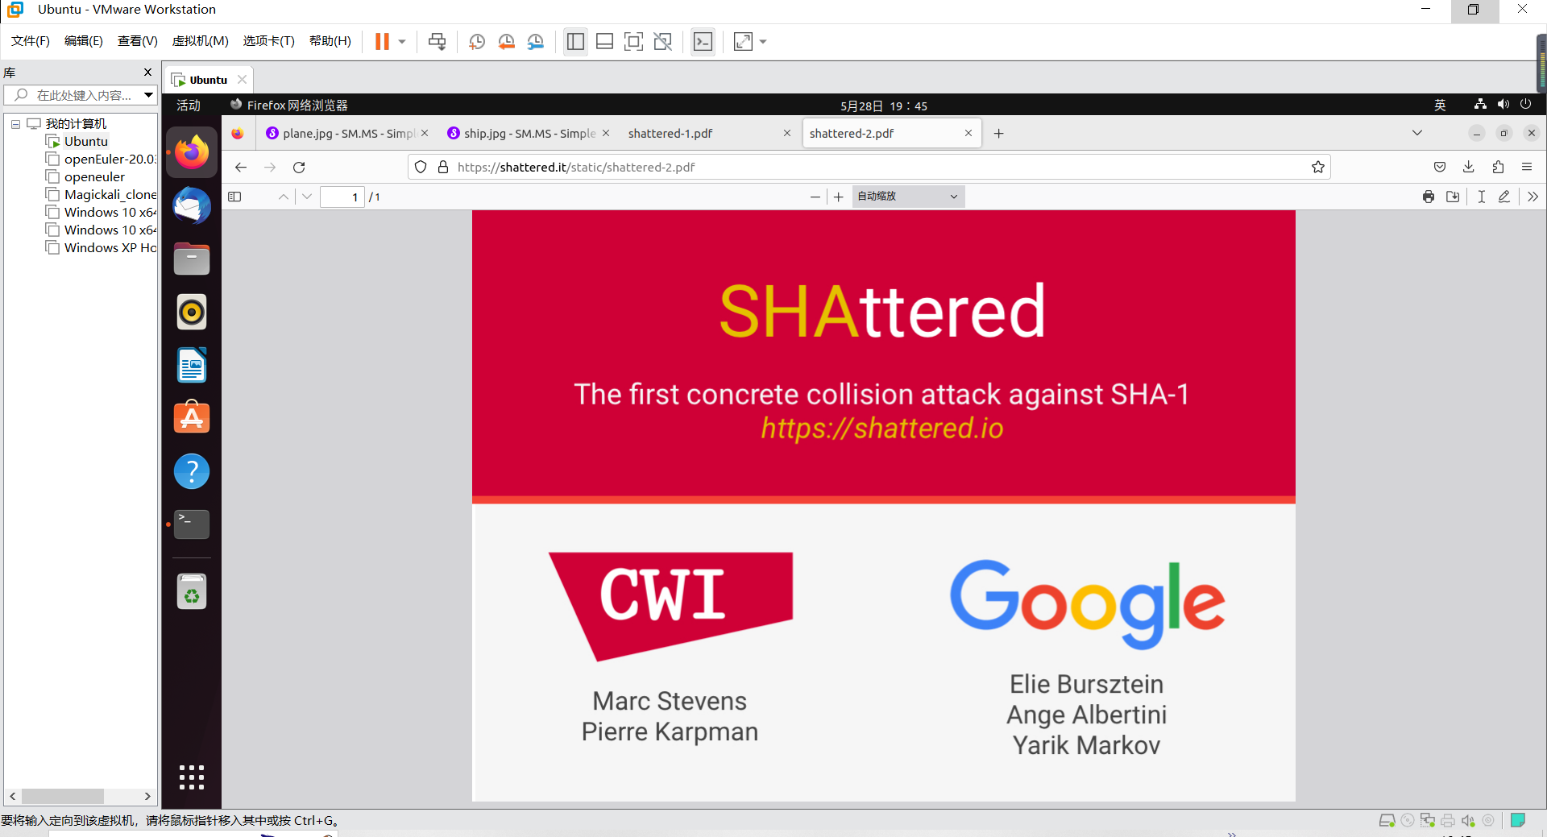This screenshot has width=1547, height=837.
Task: Open the power options dropdown beside pause
Action: point(402,42)
